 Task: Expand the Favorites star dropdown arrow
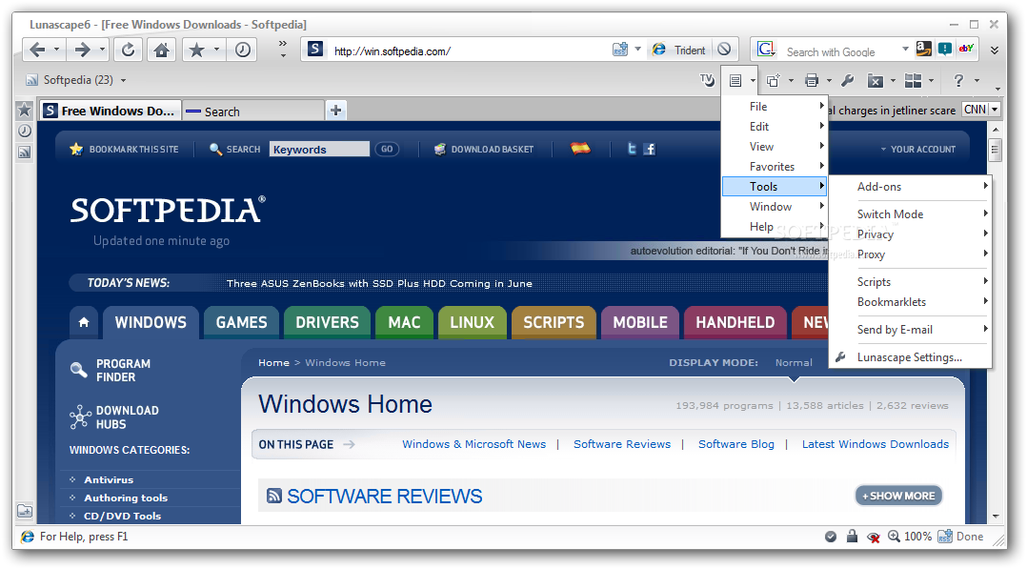(x=216, y=50)
